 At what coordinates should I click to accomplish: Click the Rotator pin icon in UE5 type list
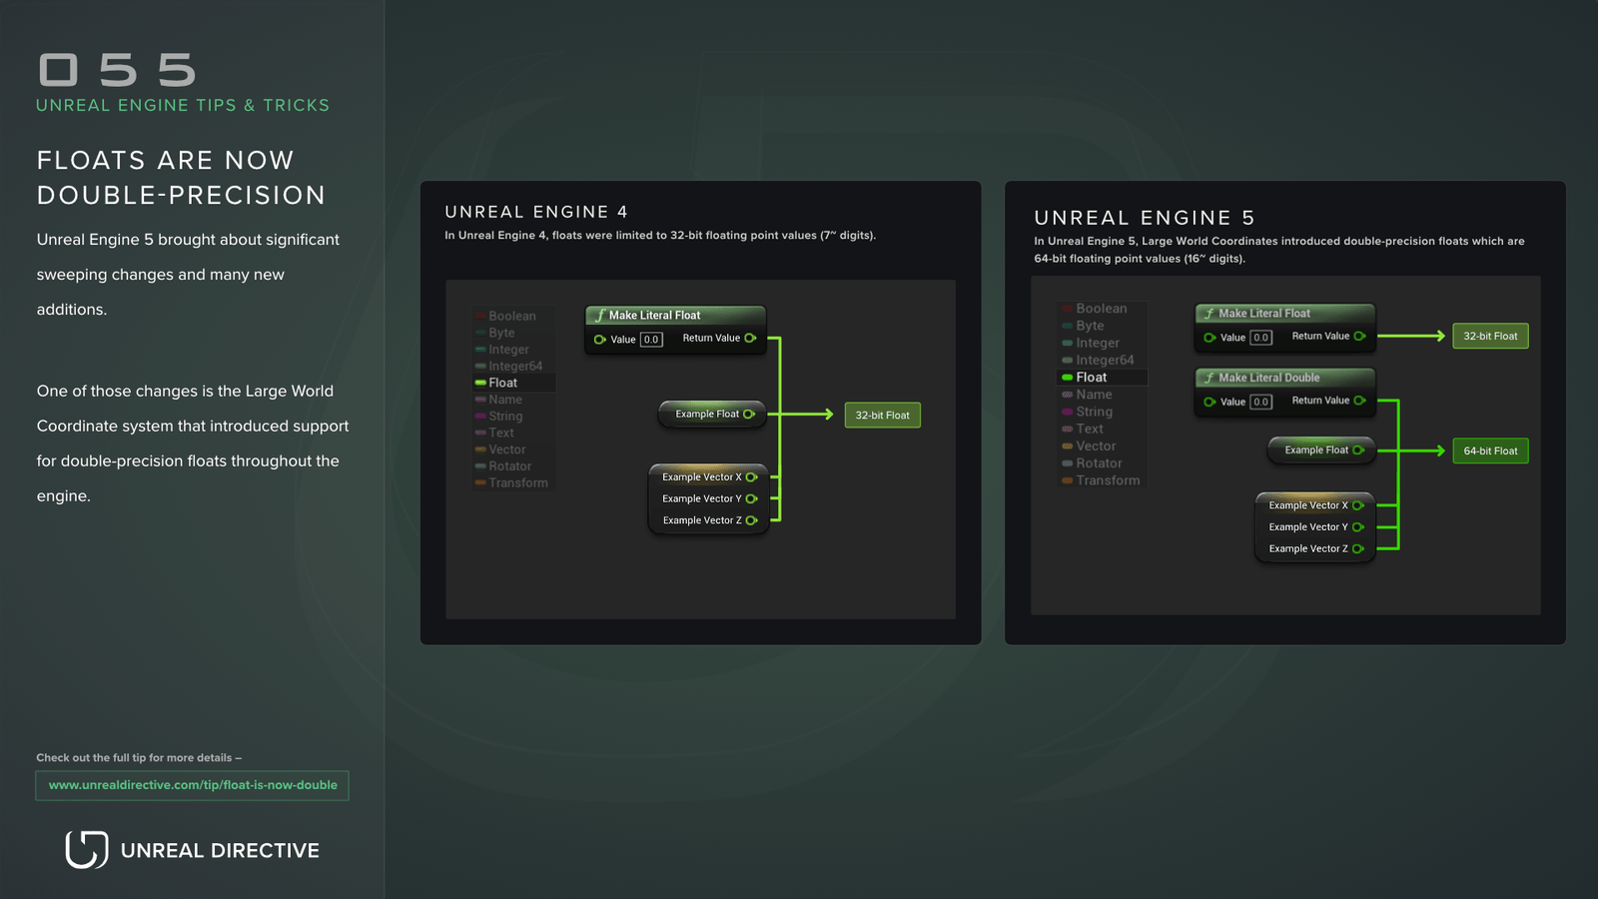click(1067, 462)
